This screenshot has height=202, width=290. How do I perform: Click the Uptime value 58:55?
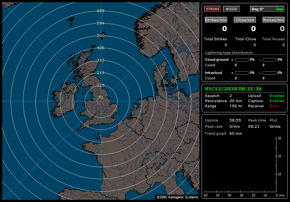tap(235, 120)
